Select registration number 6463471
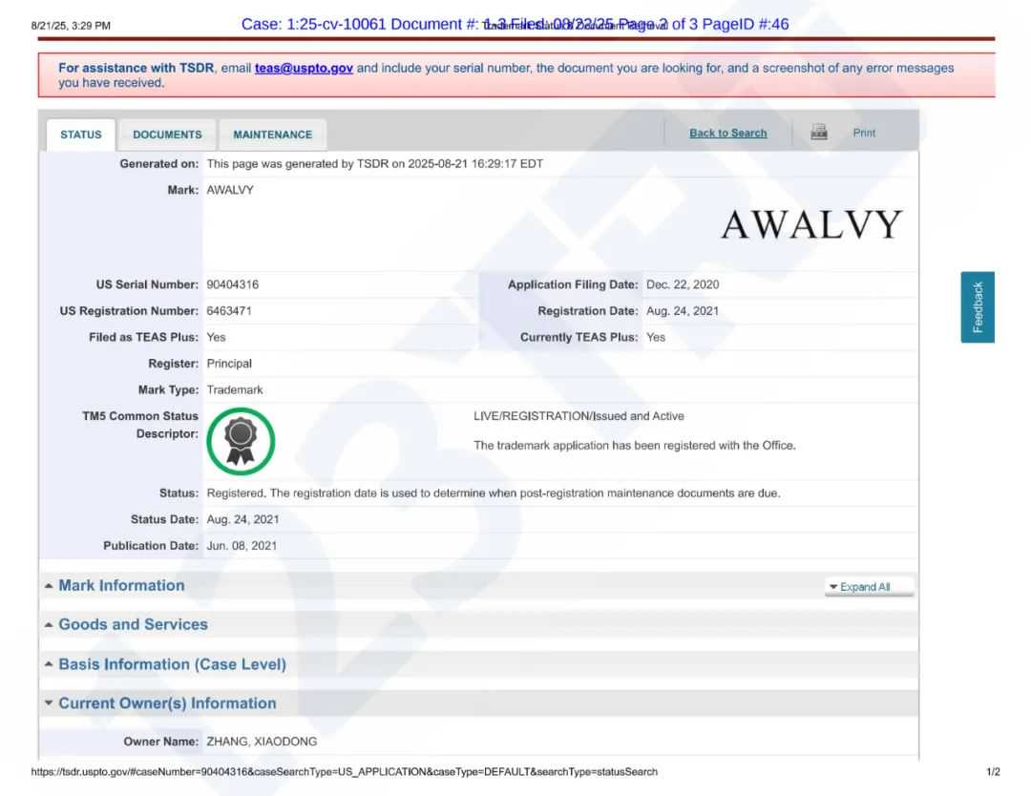Viewport: 1031px width, 796px height. coord(229,311)
